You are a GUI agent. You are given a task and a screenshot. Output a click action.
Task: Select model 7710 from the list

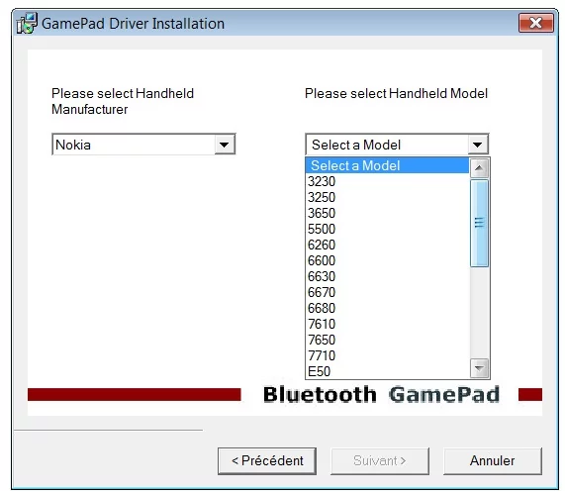tap(387, 355)
